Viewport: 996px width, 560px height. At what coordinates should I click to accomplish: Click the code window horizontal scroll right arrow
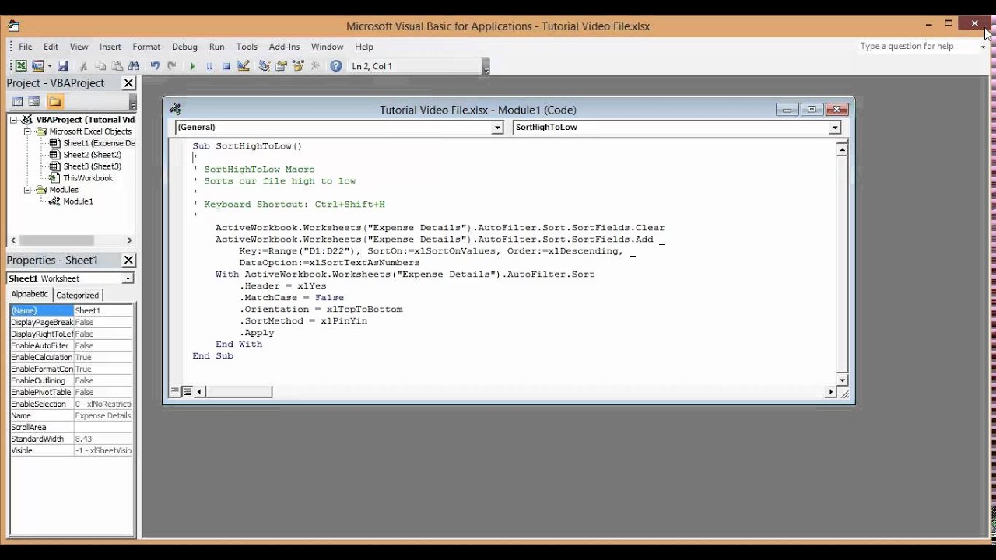click(x=830, y=392)
